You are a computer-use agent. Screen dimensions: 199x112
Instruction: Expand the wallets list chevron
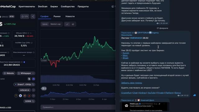point(34,96)
